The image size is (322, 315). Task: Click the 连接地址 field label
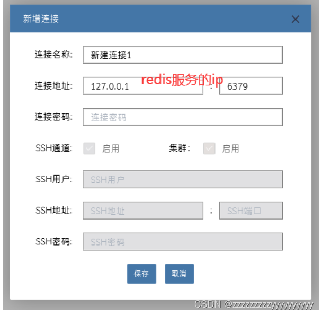53,86
